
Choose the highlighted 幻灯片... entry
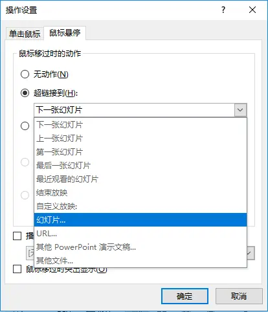coord(140,220)
